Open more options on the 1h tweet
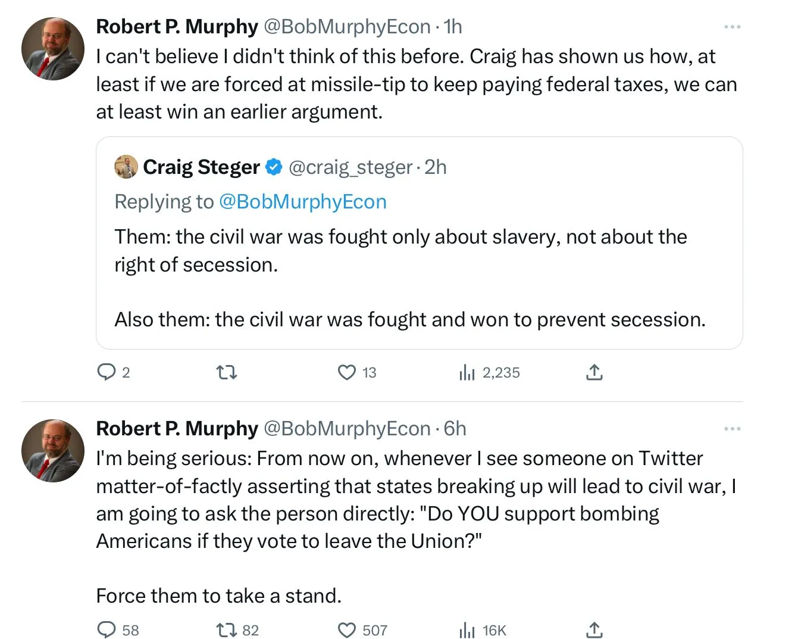 732,27
